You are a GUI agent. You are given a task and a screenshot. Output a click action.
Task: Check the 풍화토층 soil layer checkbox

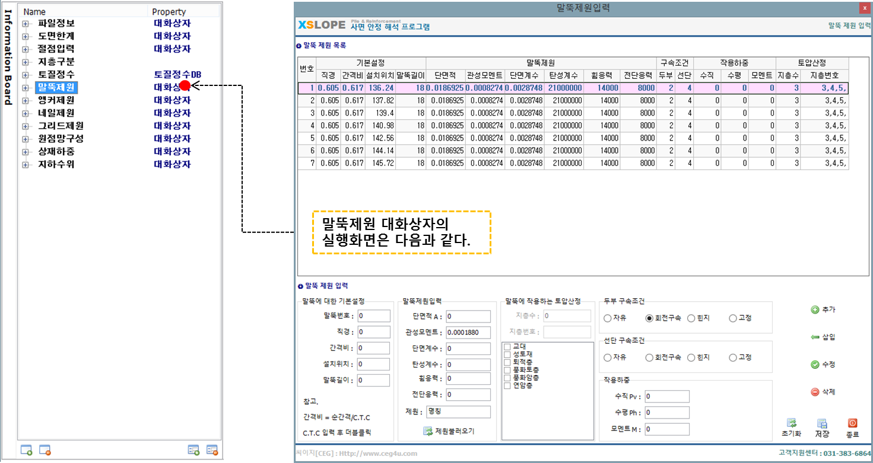pyautogui.click(x=507, y=370)
